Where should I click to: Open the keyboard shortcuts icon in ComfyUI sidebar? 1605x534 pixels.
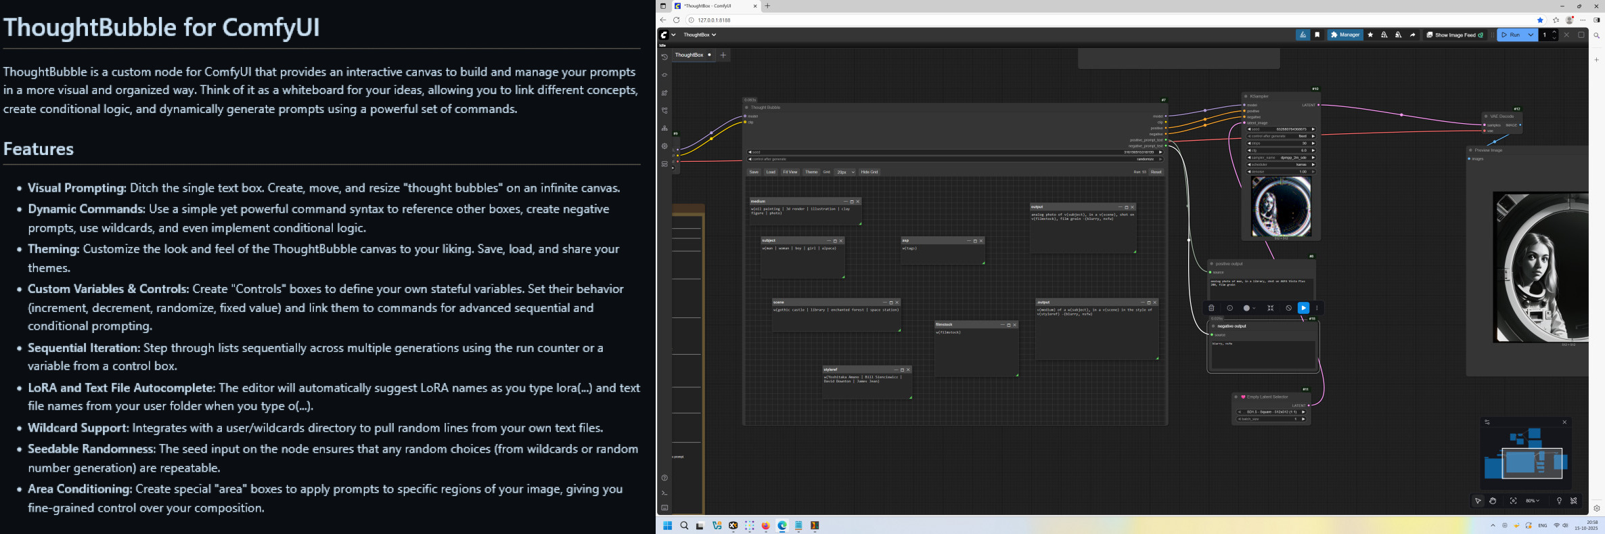point(664,508)
